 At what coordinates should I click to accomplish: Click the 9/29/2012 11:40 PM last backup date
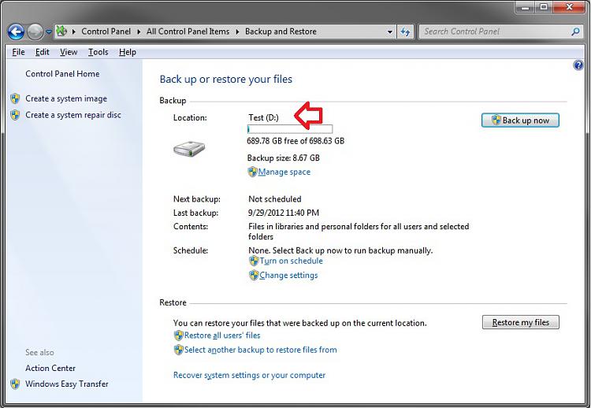point(284,213)
